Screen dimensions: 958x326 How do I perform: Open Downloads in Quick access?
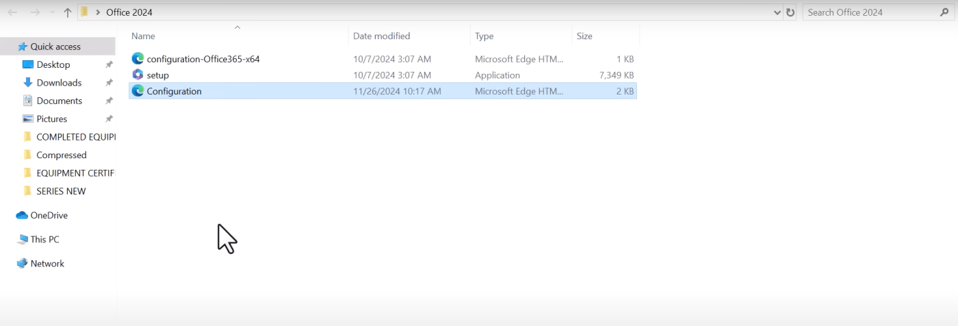59,83
